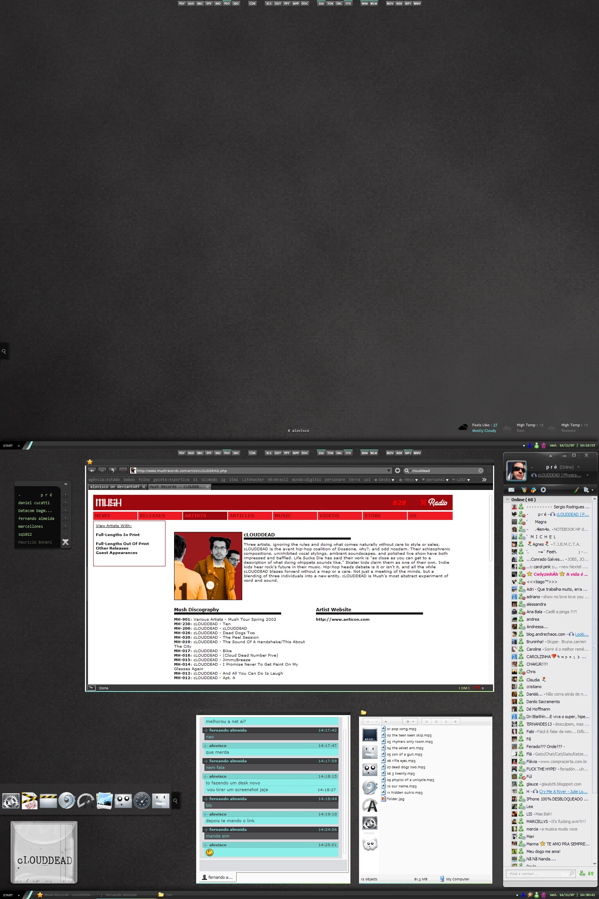Open the STORE site menu
This screenshot has width=599, height=899.
pos(385,516)
